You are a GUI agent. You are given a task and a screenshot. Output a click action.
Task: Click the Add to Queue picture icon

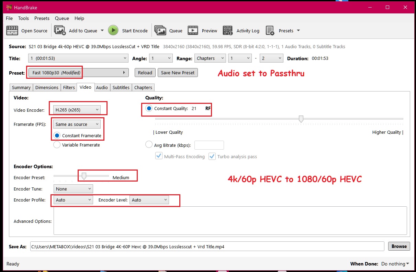(x=60, y=31)
